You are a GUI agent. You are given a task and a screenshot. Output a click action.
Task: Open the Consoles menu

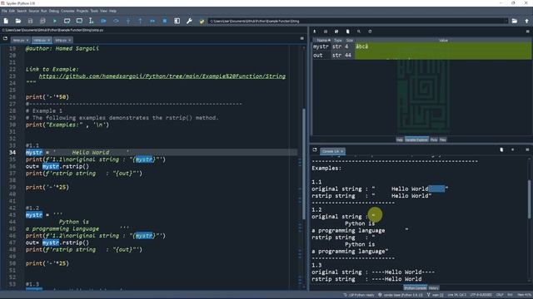tap(67, 11)
